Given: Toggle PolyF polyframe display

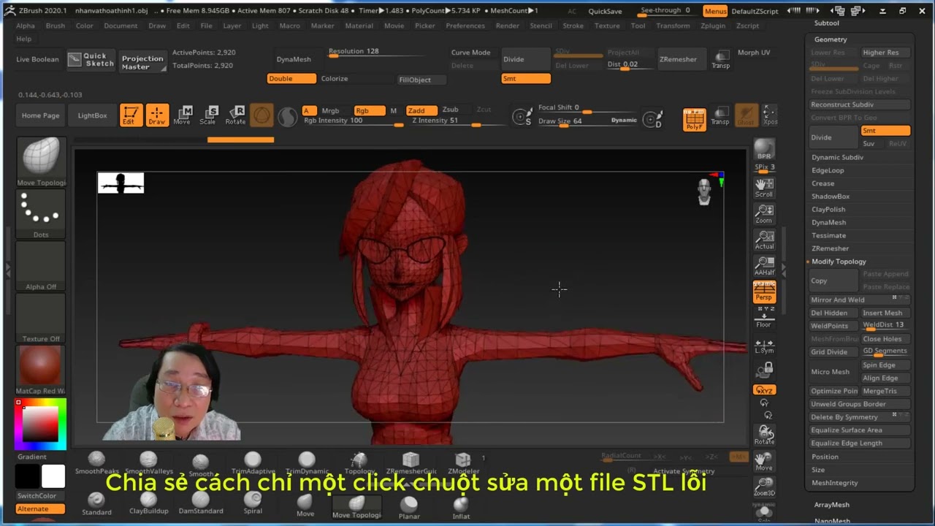Looking at the screenshot, I should (x=694, y=119).
